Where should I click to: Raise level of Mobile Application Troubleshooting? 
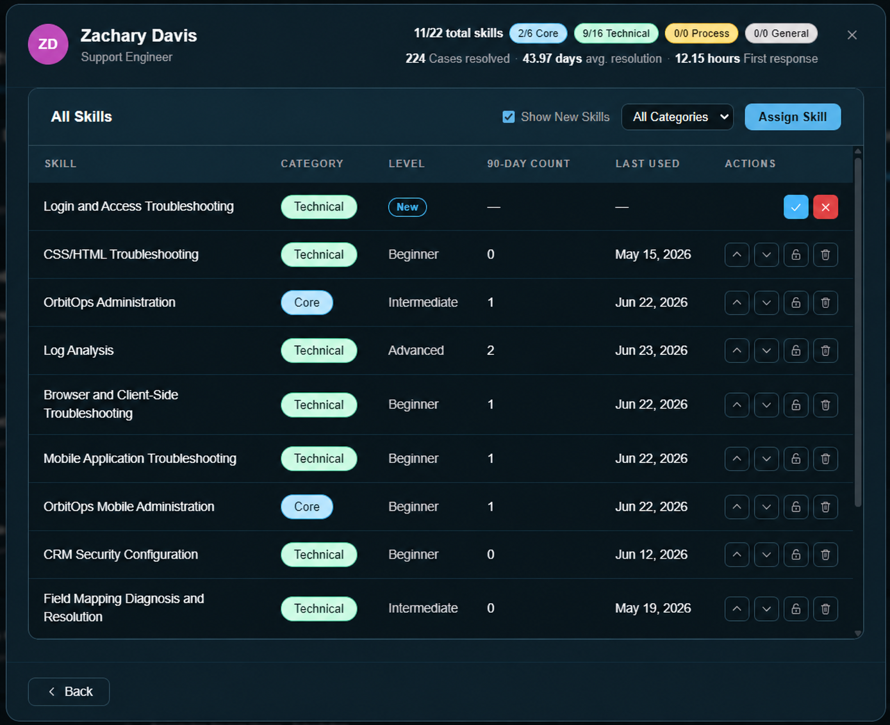pyautogui.click(x=737, y=459)
